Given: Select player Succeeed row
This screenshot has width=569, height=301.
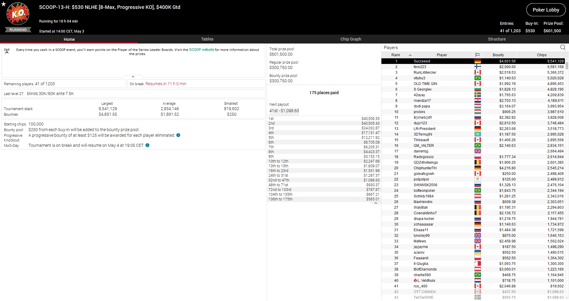Looking at the screenshot, I should pyautogui.click(x=473, y=61).
